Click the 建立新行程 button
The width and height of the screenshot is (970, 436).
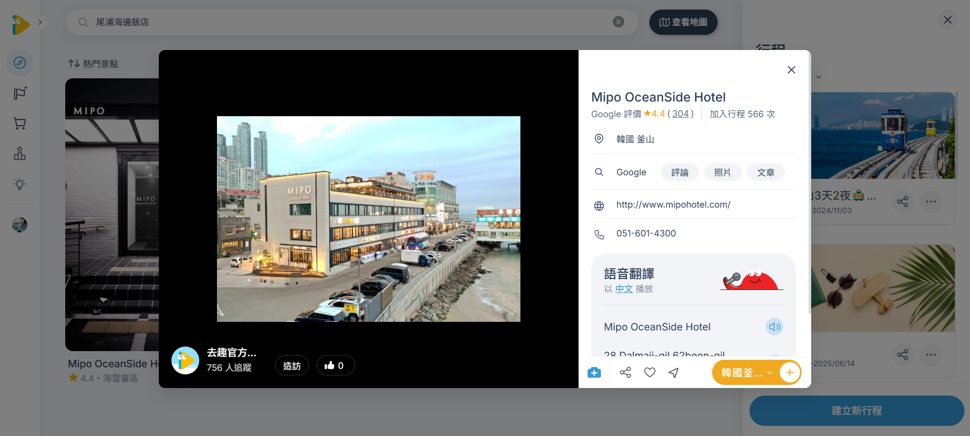[857, 411]
